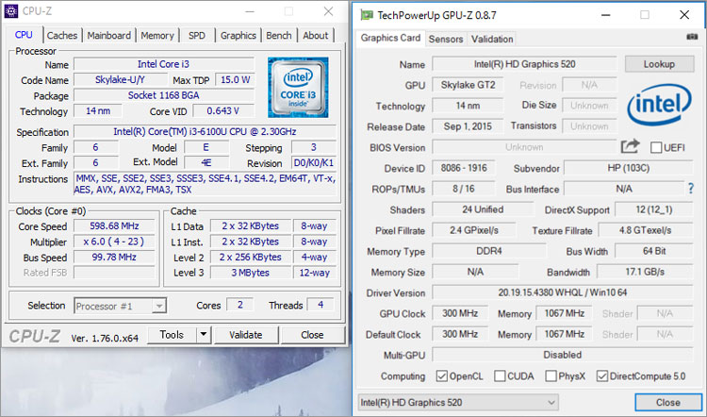Click the Multi-GPU value Disabled

pyautogui.click(x=562, y=355)
